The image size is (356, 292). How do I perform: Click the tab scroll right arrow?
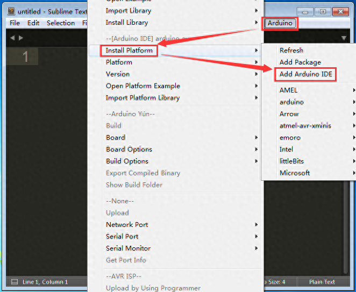coord(21,38)
